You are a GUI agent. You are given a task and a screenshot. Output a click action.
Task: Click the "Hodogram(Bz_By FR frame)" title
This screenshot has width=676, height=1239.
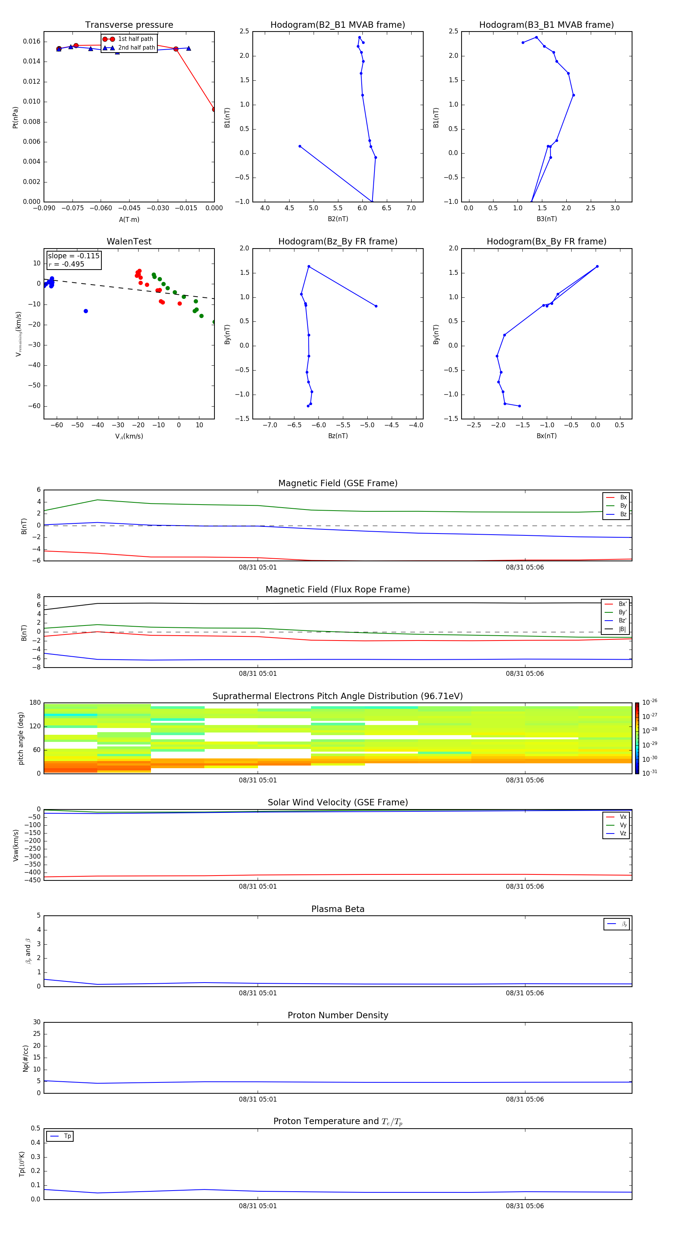[338, 241]
